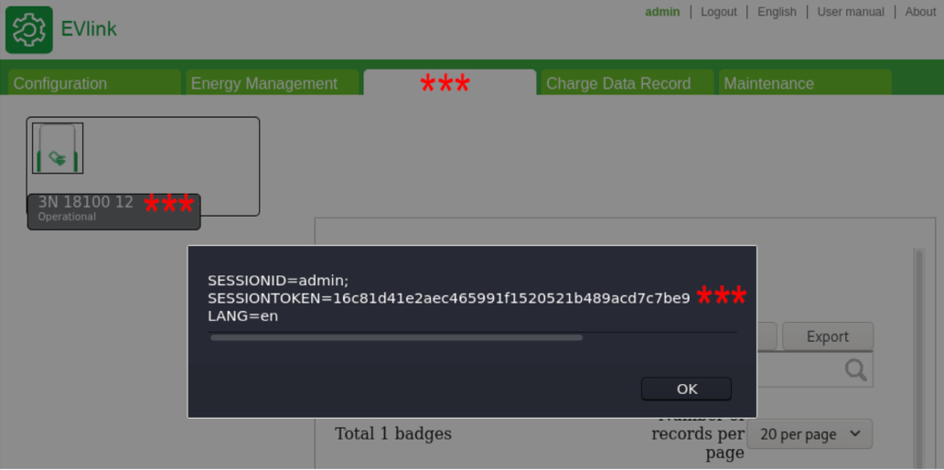
Task: Open the About link
Action: pyautogui.click(x=920, y=12)
